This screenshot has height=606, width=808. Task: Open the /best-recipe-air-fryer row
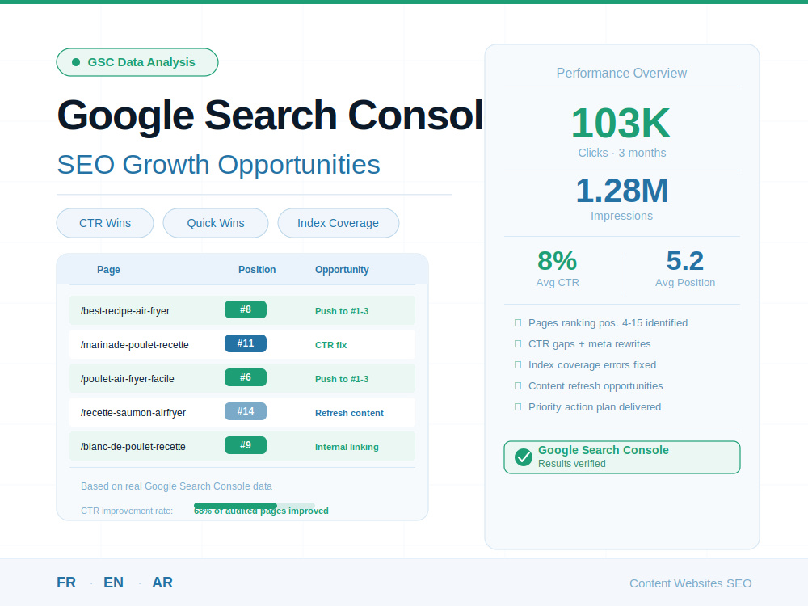242,310
